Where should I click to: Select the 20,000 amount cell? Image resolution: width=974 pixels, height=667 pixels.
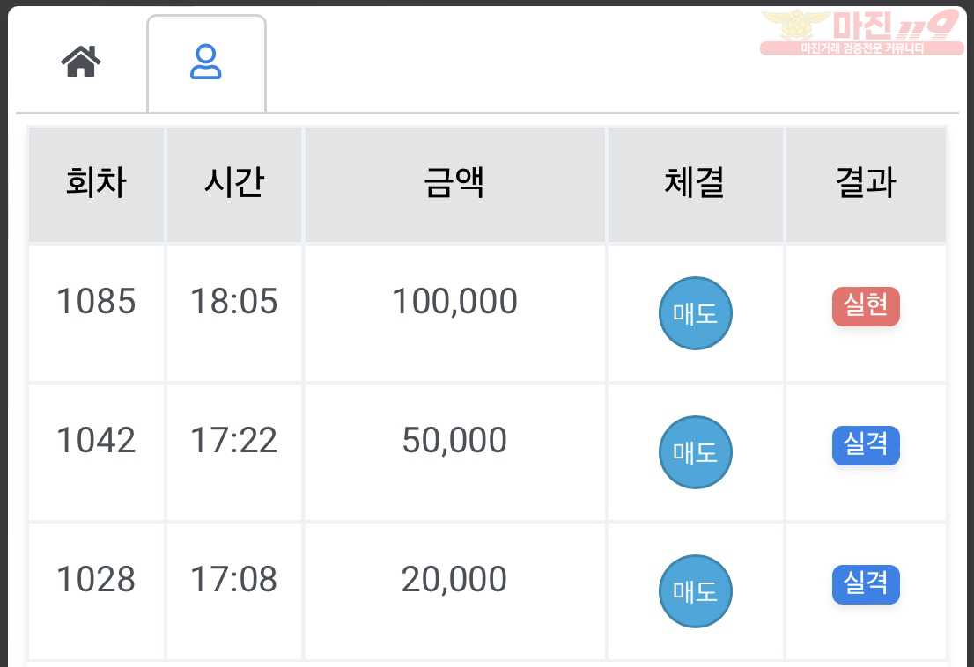[454, 591]
